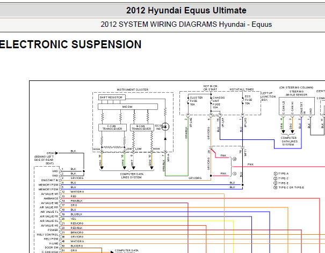Click the "GRY/ORG" wire color at pin 3
Screen dimensions: 325x253
[x=77, y=178]
